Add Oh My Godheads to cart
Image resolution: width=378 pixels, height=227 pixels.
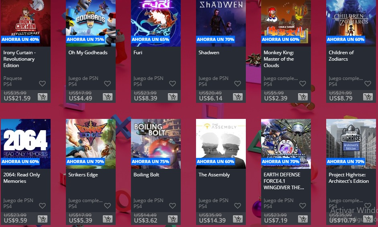108,97
